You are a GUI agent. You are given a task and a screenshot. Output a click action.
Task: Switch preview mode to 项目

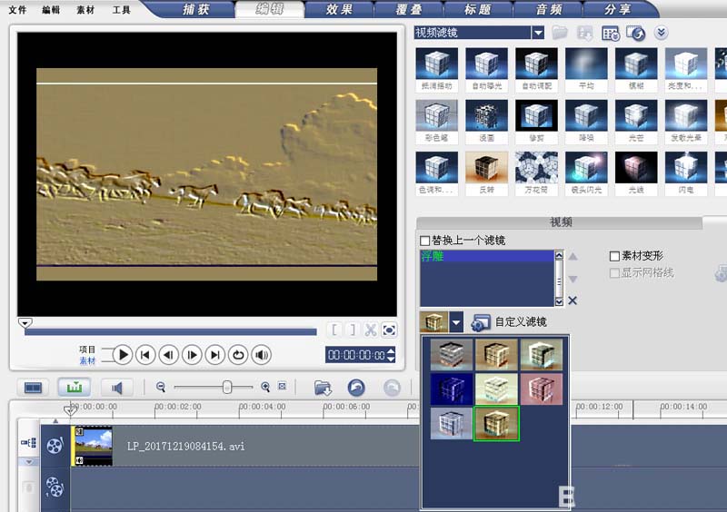point(87,349)
